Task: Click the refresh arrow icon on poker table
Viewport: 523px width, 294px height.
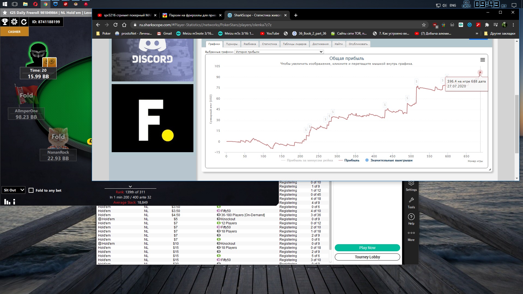Action: [24, 22]
